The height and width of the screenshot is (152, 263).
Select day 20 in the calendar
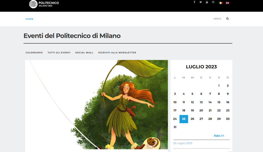tap(201, 110)
